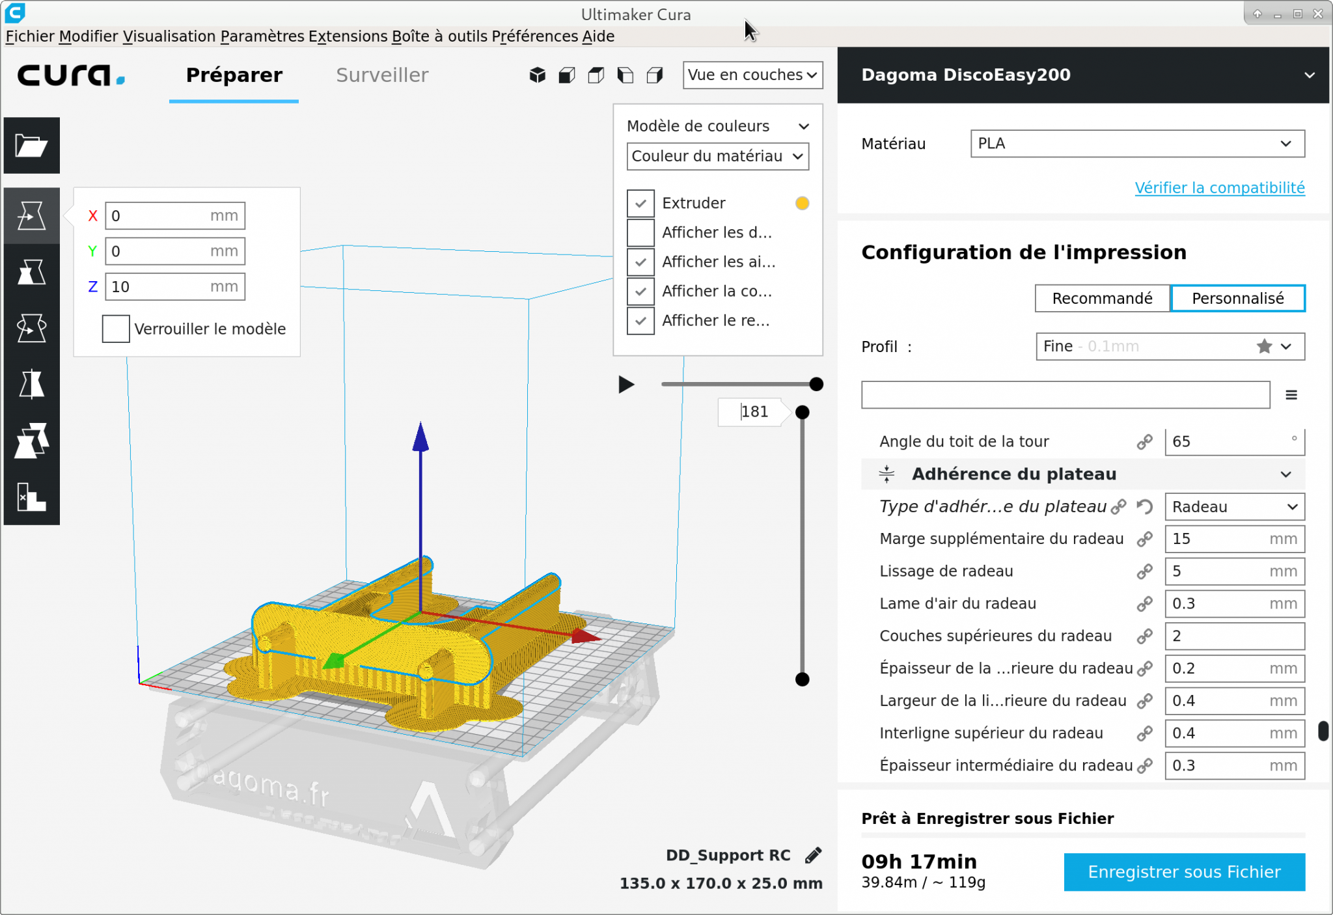Click link icon beside Largeur de la ligne supérieure
The image size is (1333, 915).
click(1144, 701)
